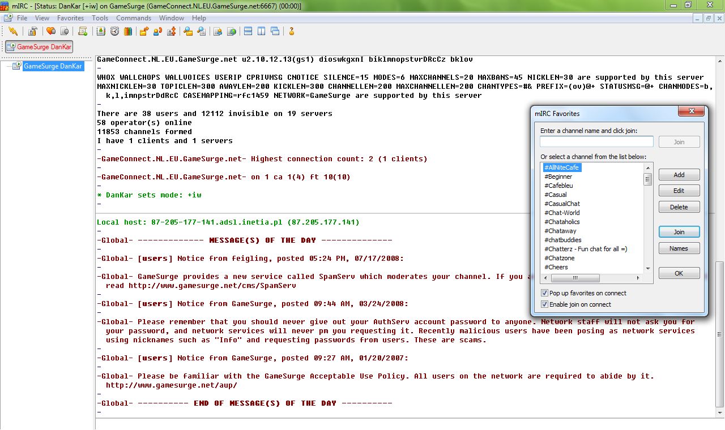725x430 pixels.
Task: Click the DCC Chat toolbar icon
Action: 158,31
